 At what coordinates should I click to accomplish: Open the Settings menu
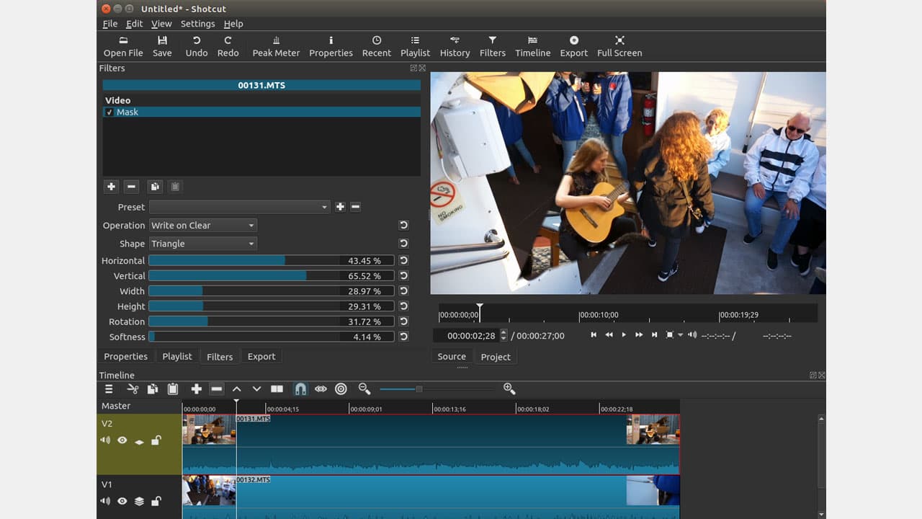(197, 23)
